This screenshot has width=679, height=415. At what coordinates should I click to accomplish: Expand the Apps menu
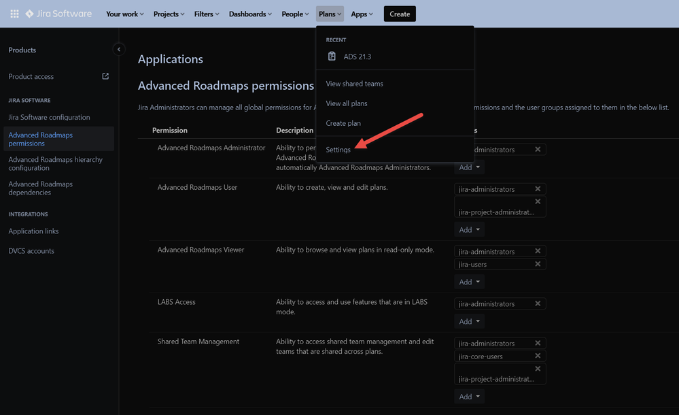362,14
